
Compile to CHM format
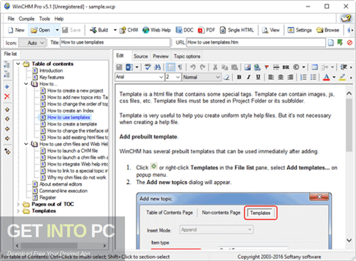tap(129, 30)
